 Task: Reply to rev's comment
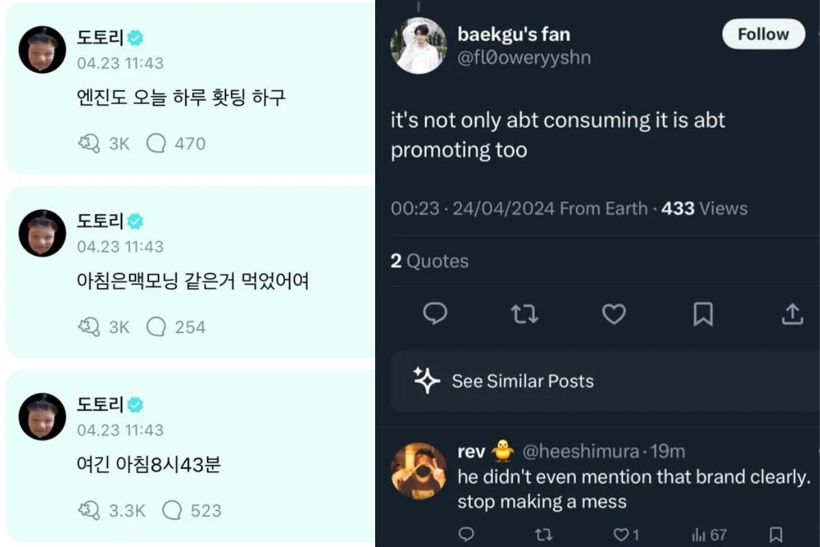click(466, 535)
